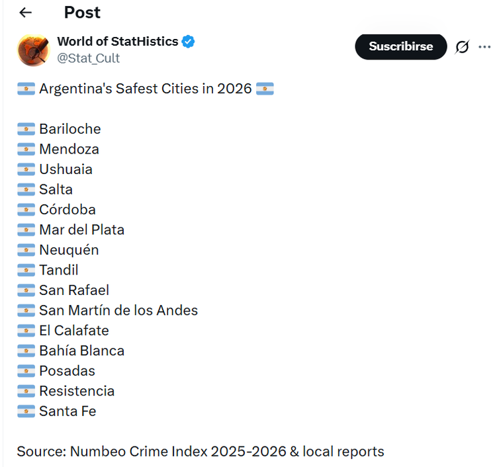
Task: Click the Argentina's Safest Cities in 2026 headline
Action: click(x=146, y=89)
